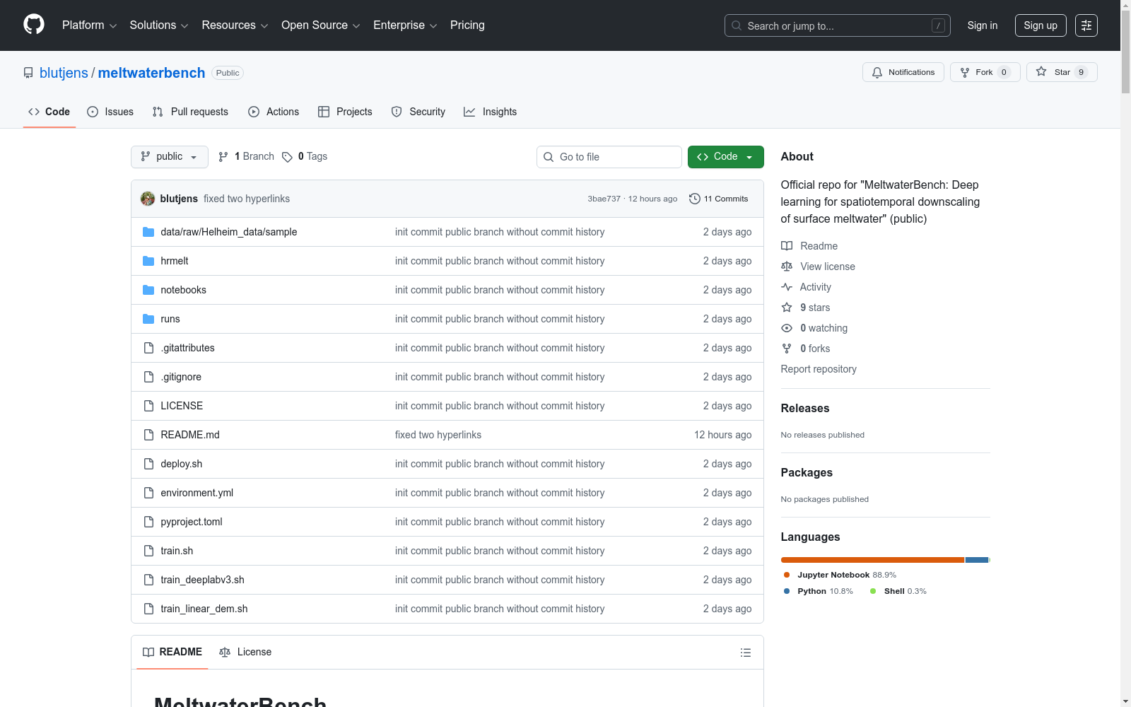Click the license scale icon in About
This screenshot has height=707, width=1131.
point(787,267)
